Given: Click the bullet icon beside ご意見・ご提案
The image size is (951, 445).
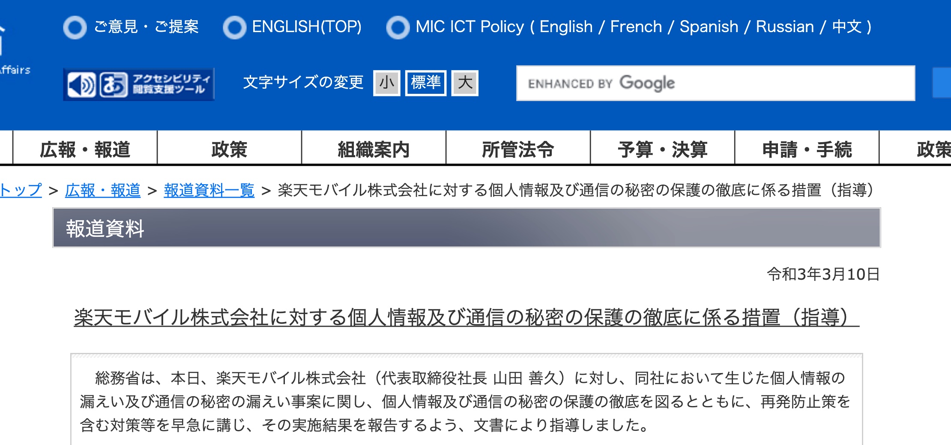Looking at the screenshot, I should click(75, 27).
